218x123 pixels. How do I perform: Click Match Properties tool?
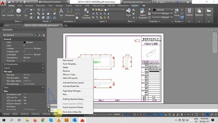pyautogui.click(x=143, y=13)
